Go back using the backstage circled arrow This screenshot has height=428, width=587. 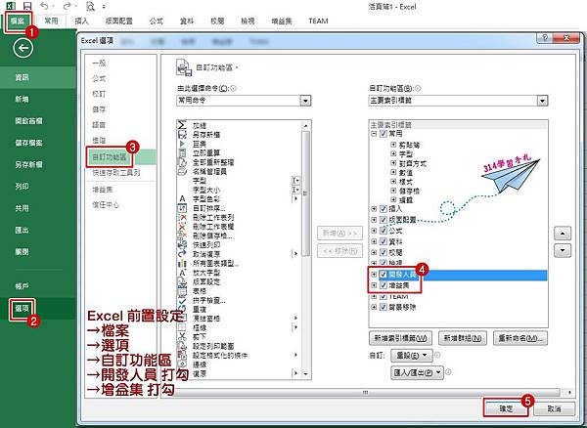[23, 48]
